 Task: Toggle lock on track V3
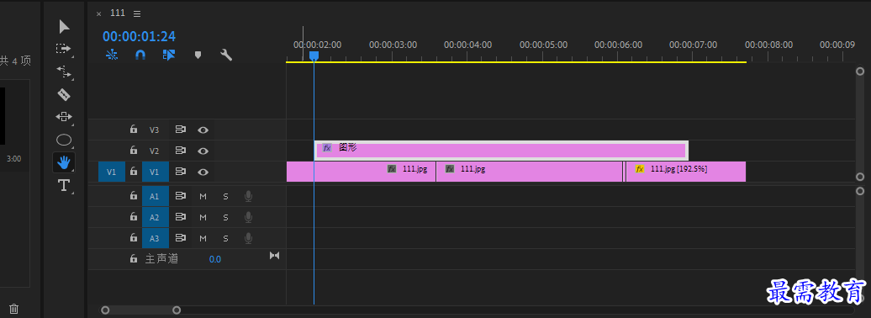click(134, 130)
